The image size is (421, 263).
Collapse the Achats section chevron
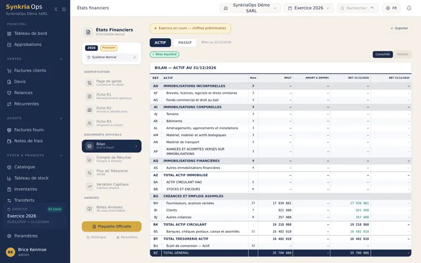[x=61, y=118]
